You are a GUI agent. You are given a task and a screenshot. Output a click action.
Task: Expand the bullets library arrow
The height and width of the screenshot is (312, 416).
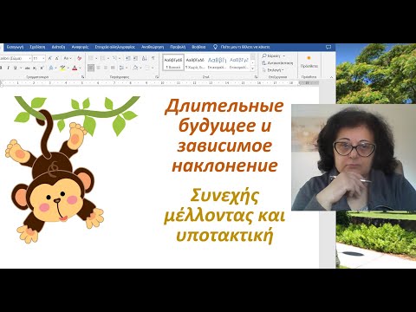pos(96,58)
